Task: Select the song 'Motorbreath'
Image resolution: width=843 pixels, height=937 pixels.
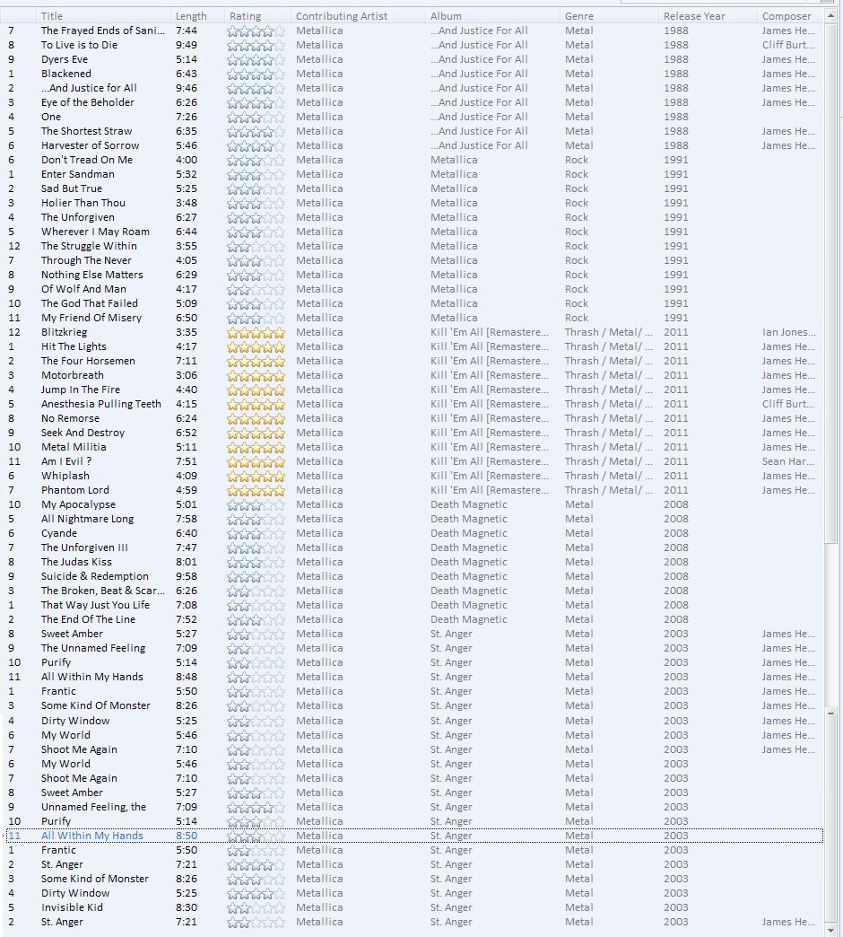Action: (x=73, y=375)
